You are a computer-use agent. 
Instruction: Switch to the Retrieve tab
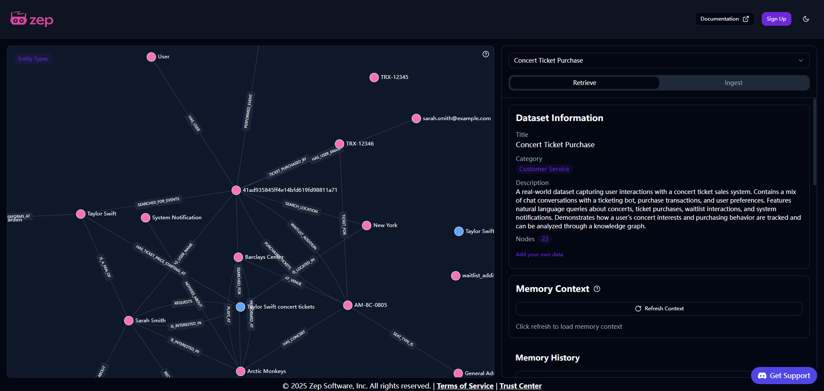point(585,83)
